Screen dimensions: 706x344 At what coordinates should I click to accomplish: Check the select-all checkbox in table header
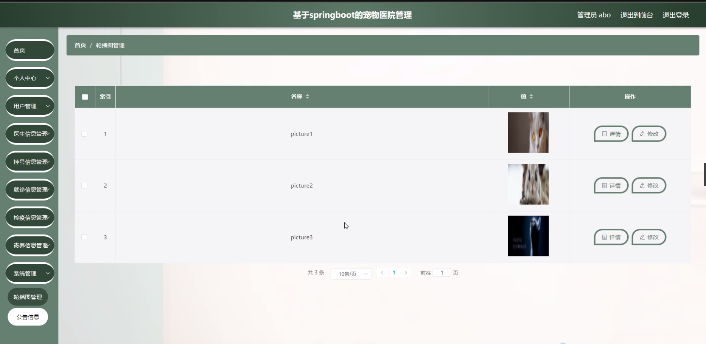point(85,97)
